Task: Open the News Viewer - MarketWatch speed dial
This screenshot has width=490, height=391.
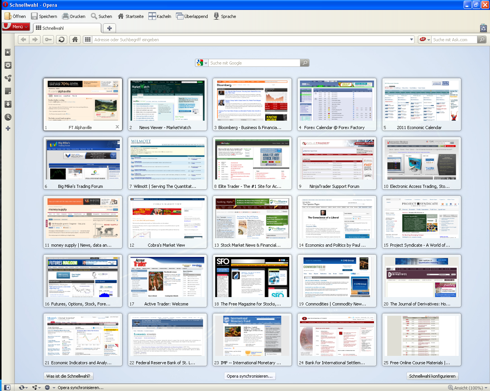Action: coord(168,105)
